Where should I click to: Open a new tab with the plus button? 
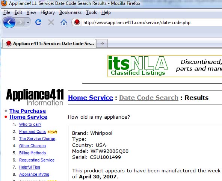(x=102, y=44)
